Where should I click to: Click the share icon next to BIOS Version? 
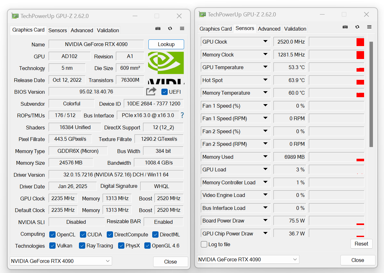[x=151, y=91]
